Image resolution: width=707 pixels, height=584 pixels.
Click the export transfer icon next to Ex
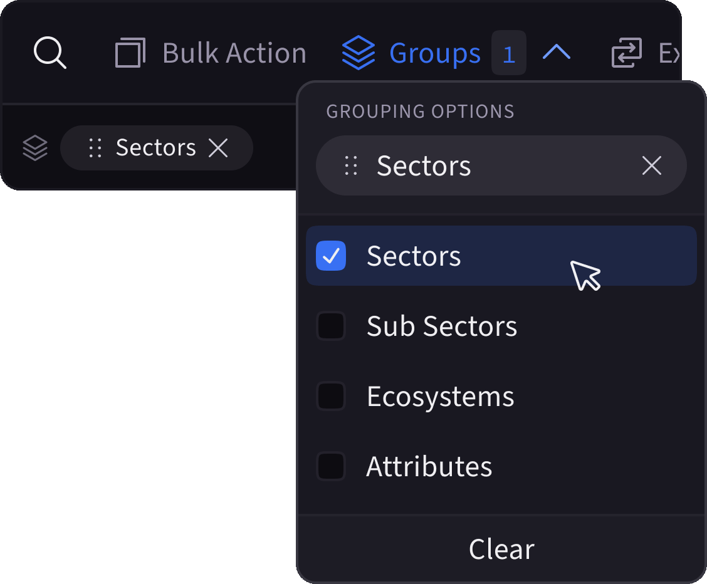(626, 53)
